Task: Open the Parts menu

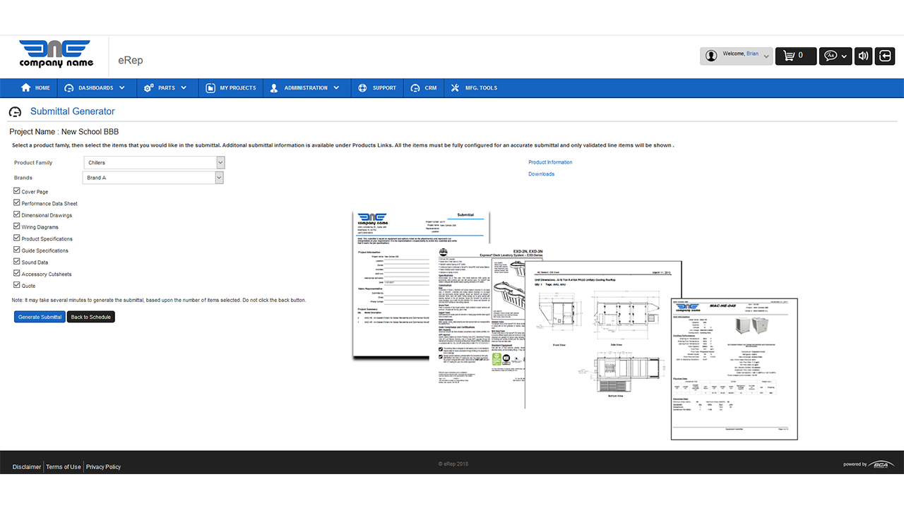Action: (x=166, y=88)
